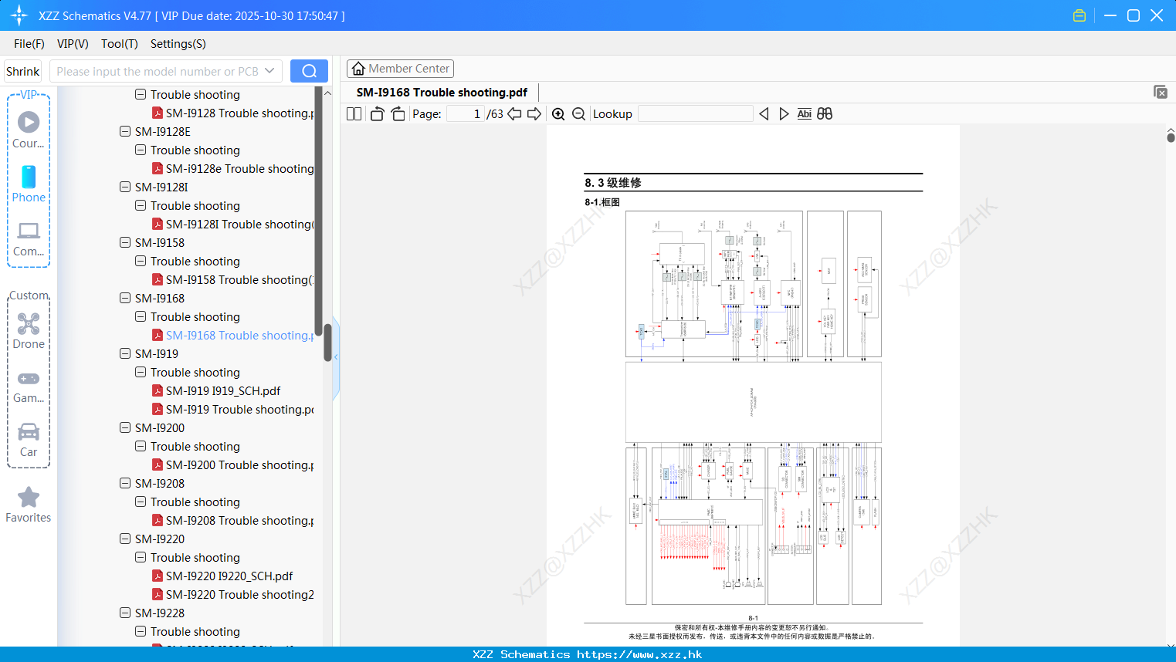This screenshot has width=1176, height=662.
Task: Select Car category in sidebar
Action: pyautogui.click(x=29, y=440)
